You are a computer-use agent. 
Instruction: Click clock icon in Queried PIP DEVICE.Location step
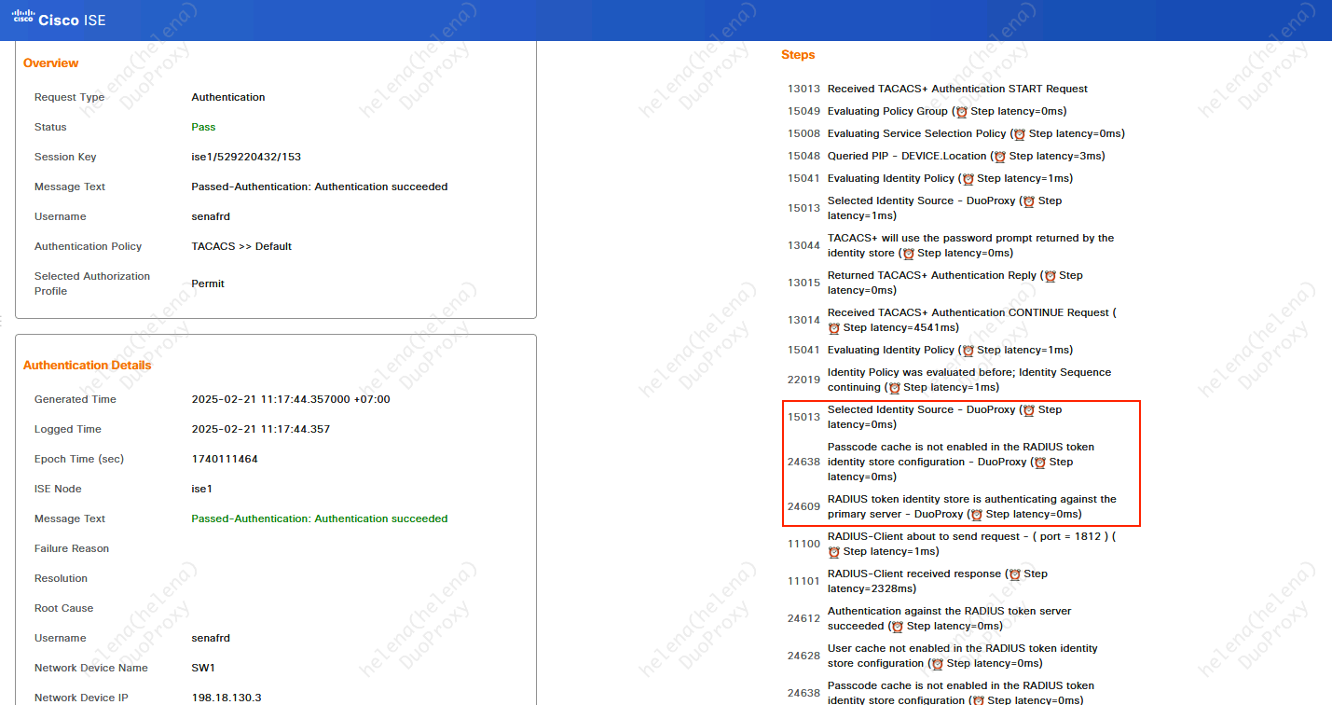point(1000,157)
